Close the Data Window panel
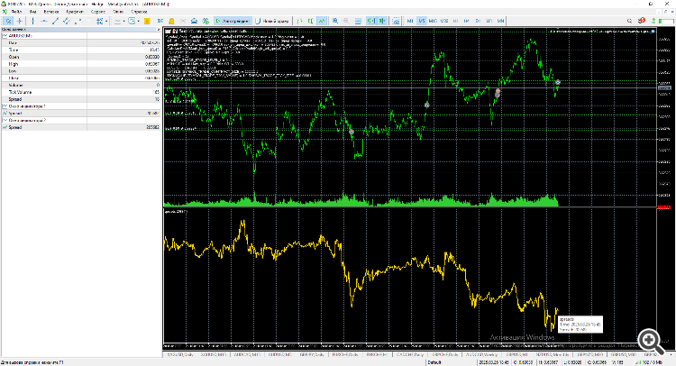This screenshot has height=366, width=676. (x=159, y=29)
